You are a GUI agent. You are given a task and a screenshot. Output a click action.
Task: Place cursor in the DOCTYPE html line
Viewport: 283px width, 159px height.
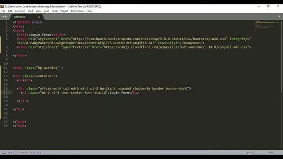point(27,23)
